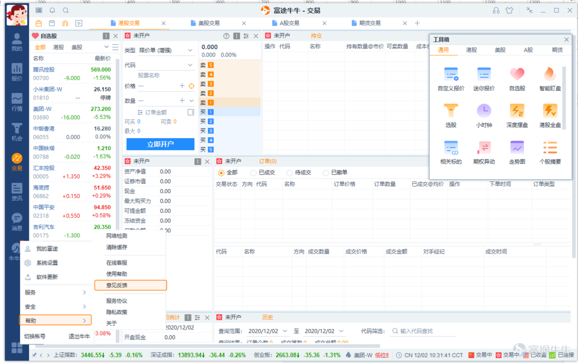Open 个股摘要 tool

550,152
